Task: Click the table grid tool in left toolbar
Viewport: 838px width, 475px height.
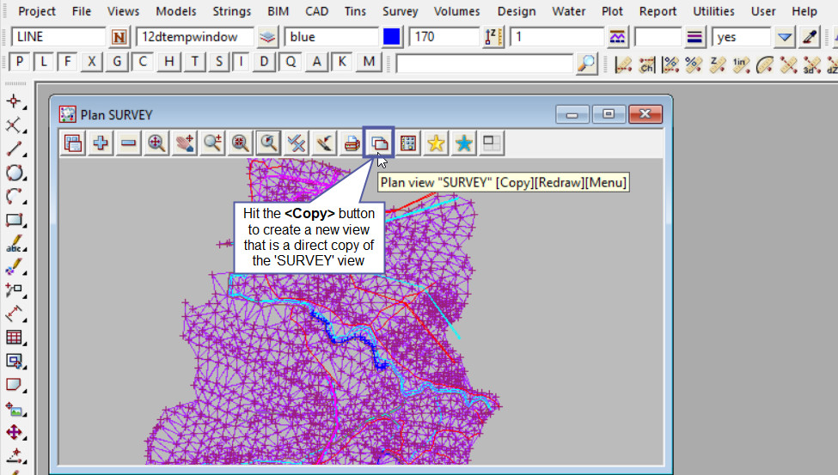Action: pyautogui.click(x=14, y=337)
